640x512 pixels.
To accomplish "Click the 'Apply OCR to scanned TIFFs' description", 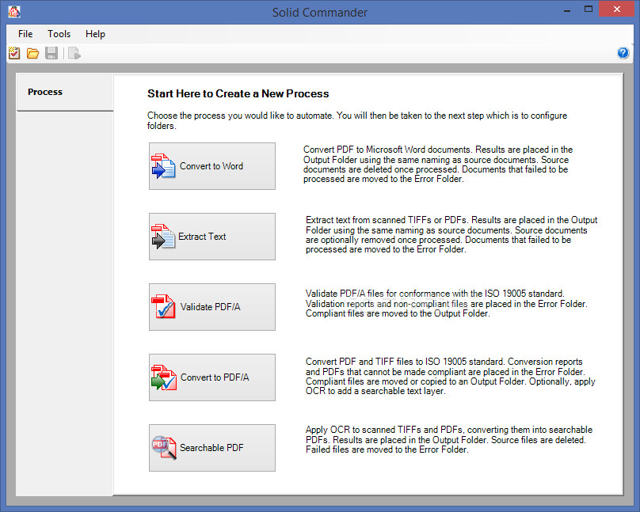I will pyautogui.click(x=449, y=439).
